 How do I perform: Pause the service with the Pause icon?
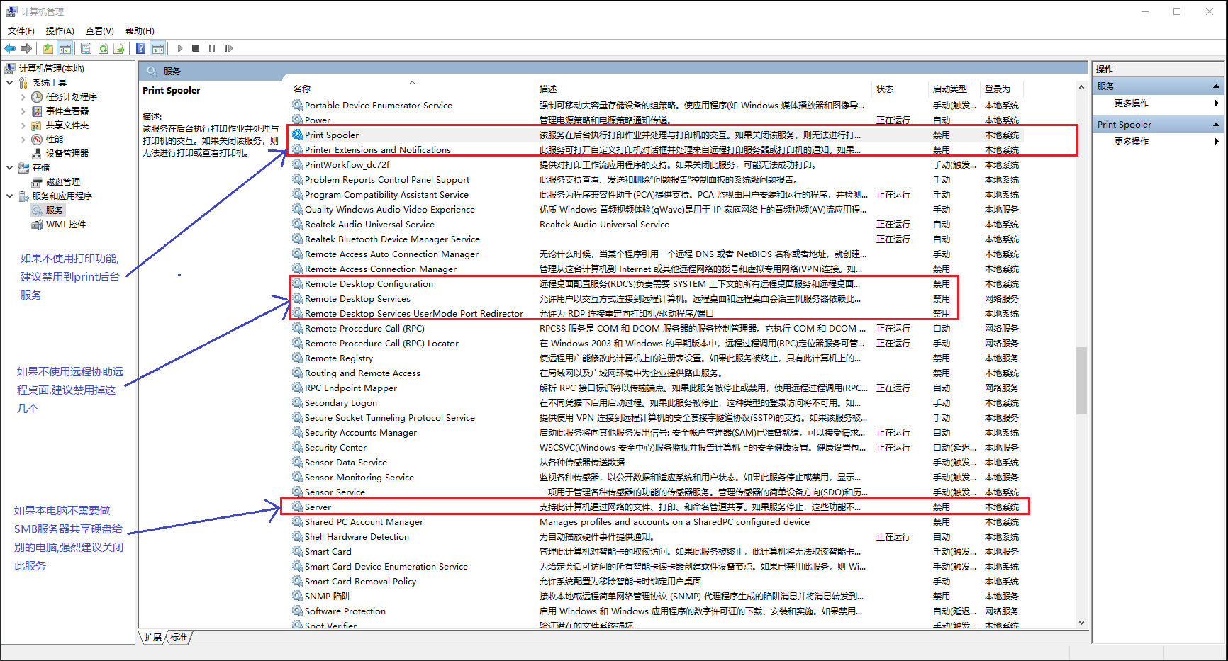pyautogui.click(x=212, y=48)
